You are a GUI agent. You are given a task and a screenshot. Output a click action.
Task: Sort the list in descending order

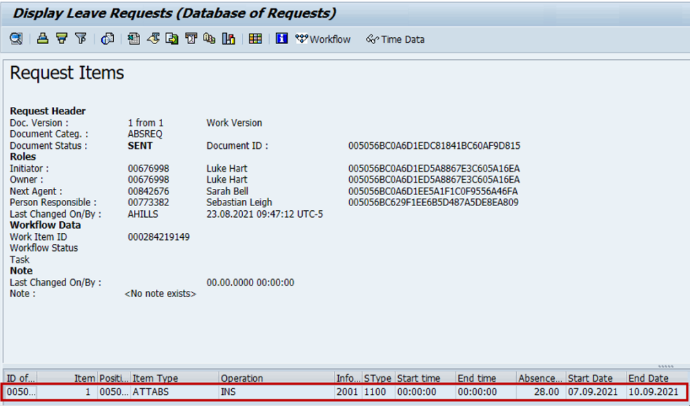click(x=61, y=39)
